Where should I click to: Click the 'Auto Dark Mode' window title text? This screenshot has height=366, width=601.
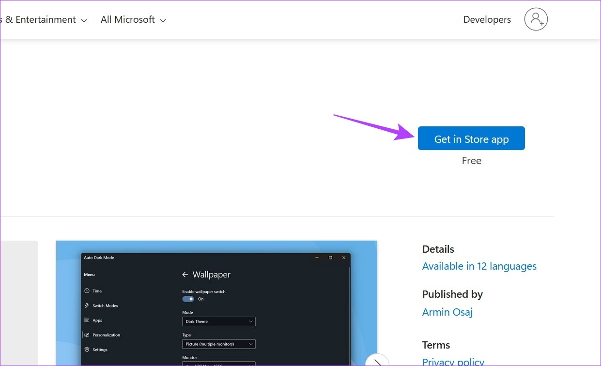(x=99, y=258)
